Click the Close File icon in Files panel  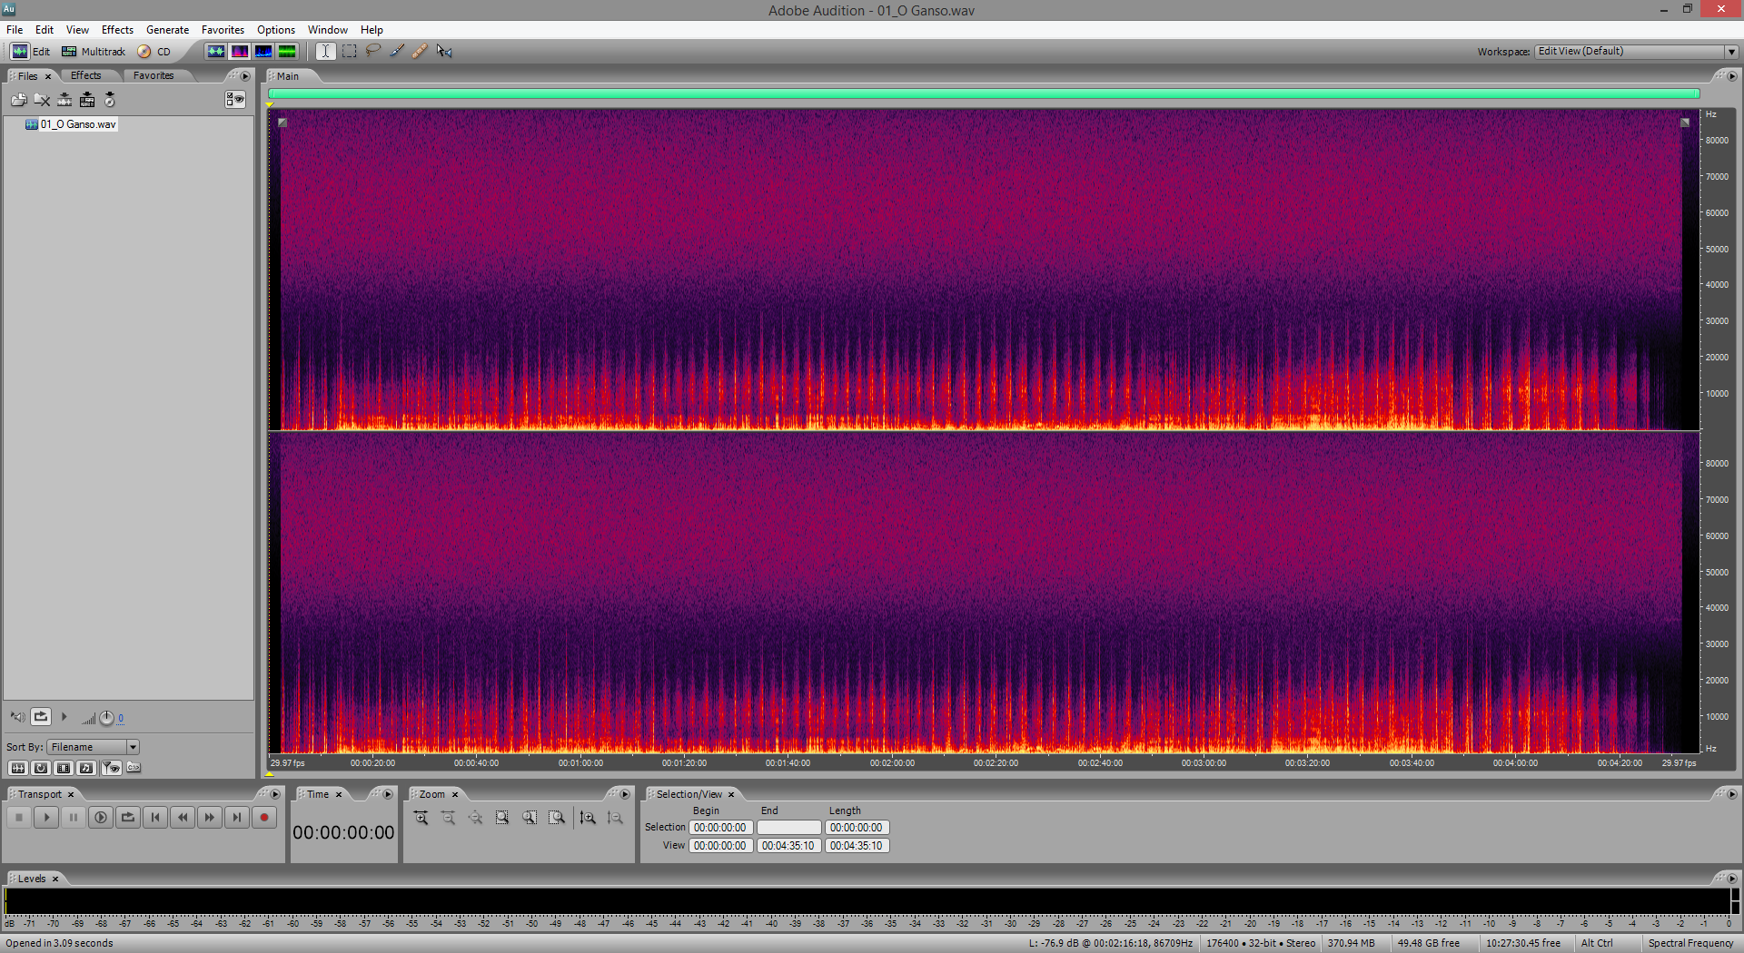coord(42,100)
